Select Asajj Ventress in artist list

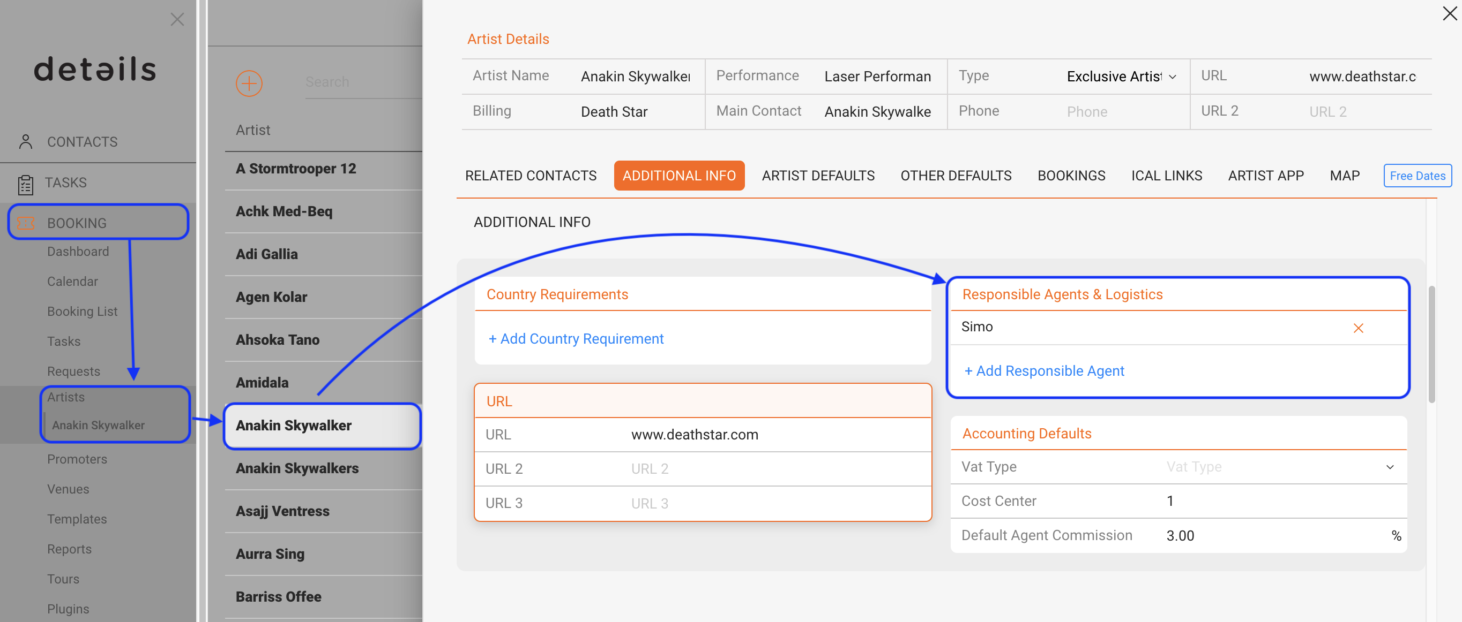[324, 512]
